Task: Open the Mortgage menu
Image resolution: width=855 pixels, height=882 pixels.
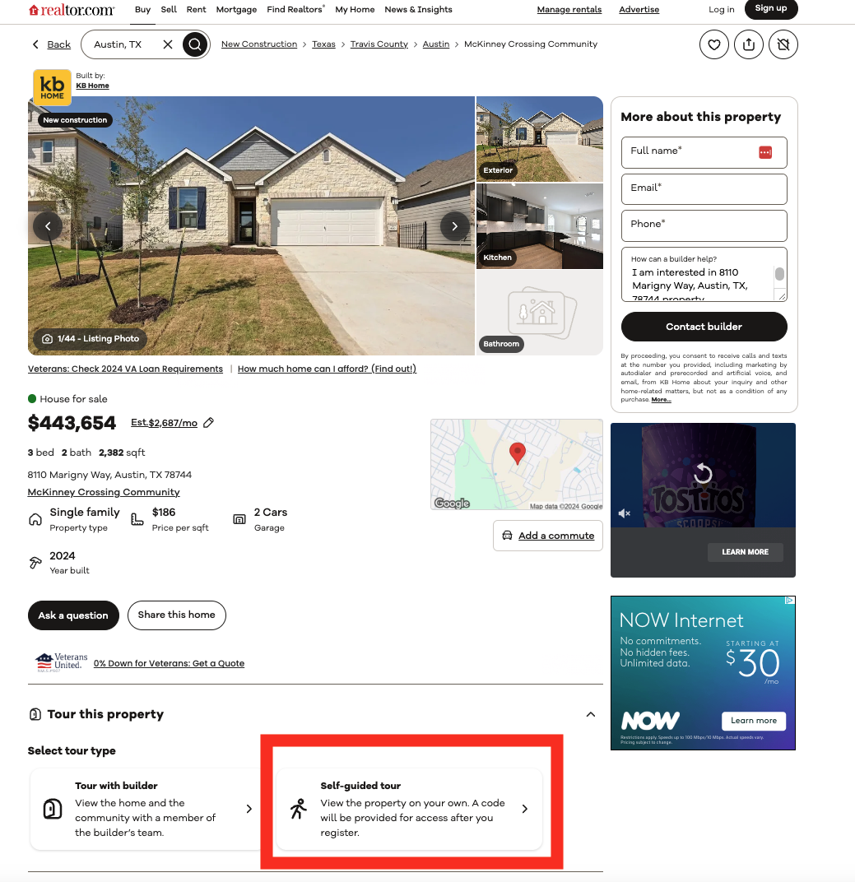Action: [x=236, y=10]
